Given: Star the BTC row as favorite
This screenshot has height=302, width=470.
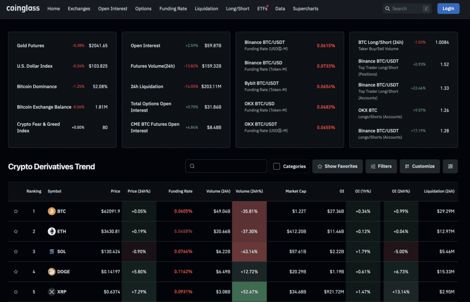Looking at the screenshot, I should coord(16,211).
